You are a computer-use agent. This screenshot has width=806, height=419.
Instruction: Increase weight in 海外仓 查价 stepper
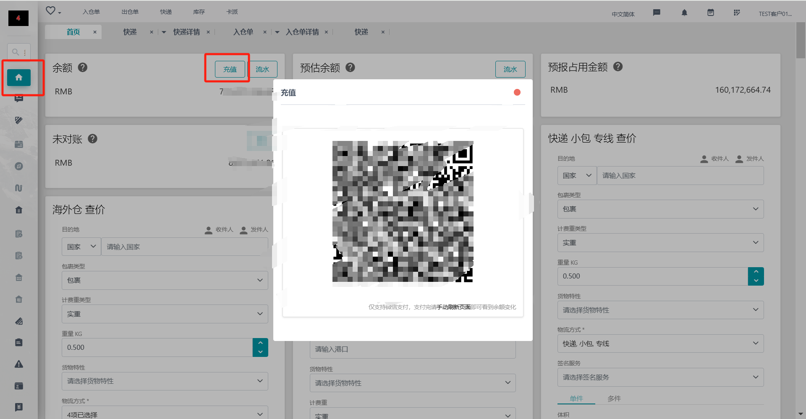pyautogui.click(x=260, y=343)
